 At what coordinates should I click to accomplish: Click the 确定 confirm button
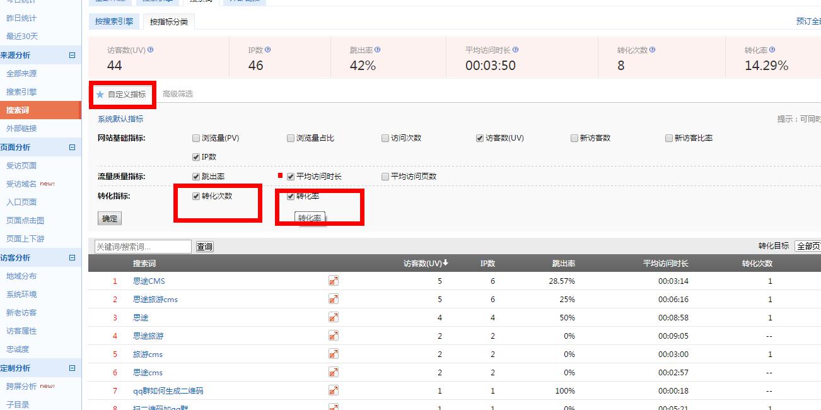pos(108,218)
